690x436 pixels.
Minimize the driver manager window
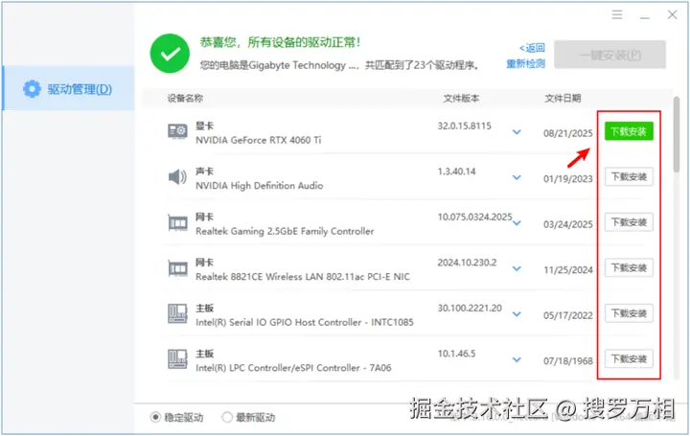pos(645,17)
